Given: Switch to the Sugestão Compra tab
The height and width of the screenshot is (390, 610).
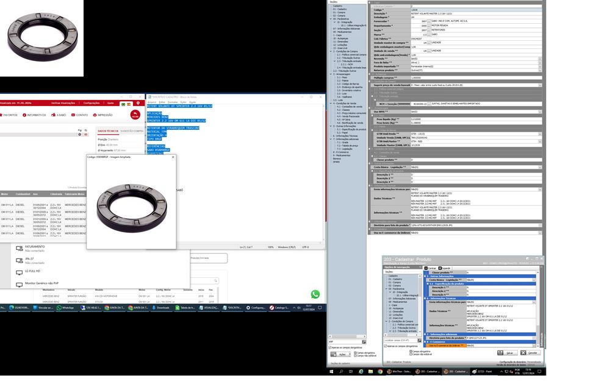Looking at the screenshot, I should pyautogui.click(x=132, y=131).
